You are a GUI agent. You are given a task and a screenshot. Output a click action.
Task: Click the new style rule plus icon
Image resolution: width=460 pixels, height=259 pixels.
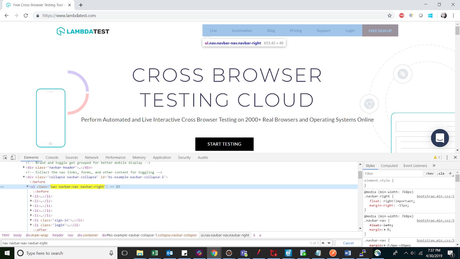click(x=450, y=174)
